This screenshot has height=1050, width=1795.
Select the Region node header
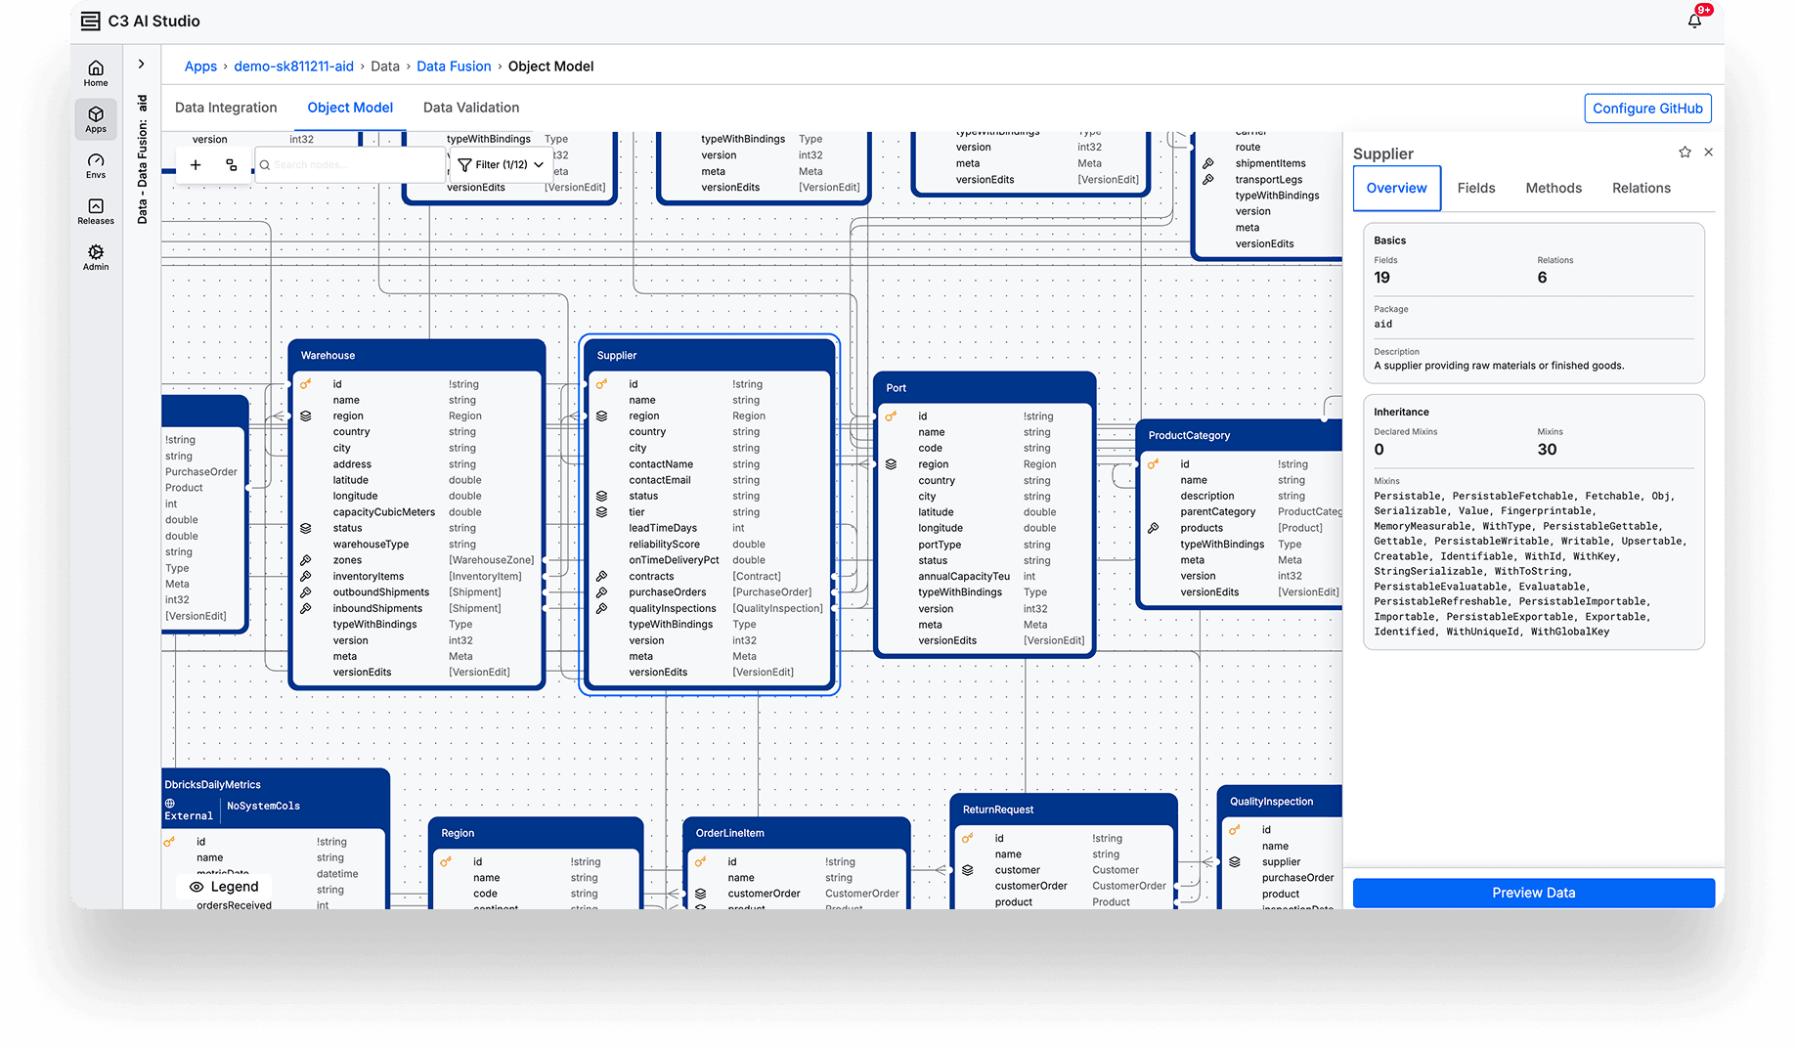point(536,833)
